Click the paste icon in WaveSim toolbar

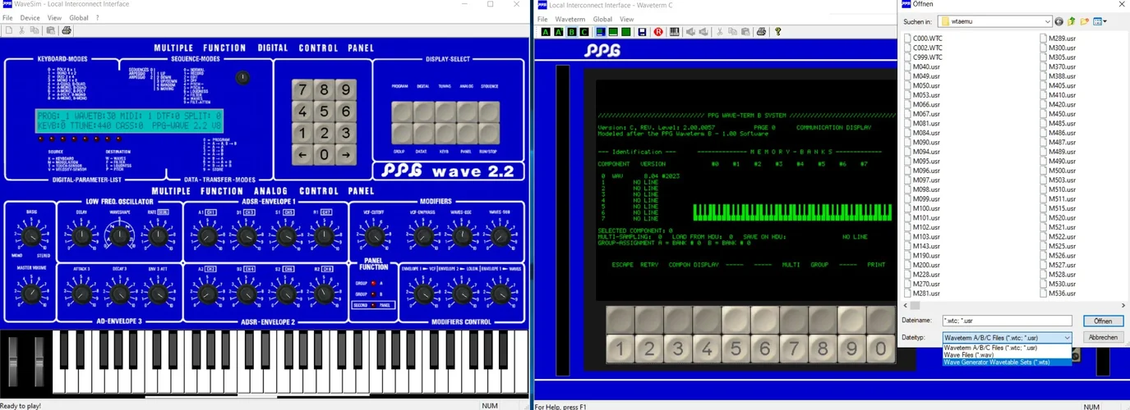(x=50, y=30)
